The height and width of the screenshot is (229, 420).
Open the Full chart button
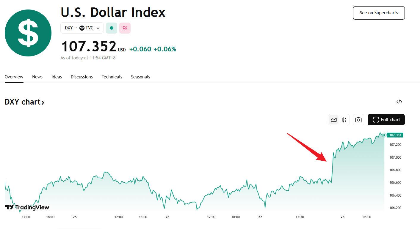pyautogui.click(x=386, y=120)
